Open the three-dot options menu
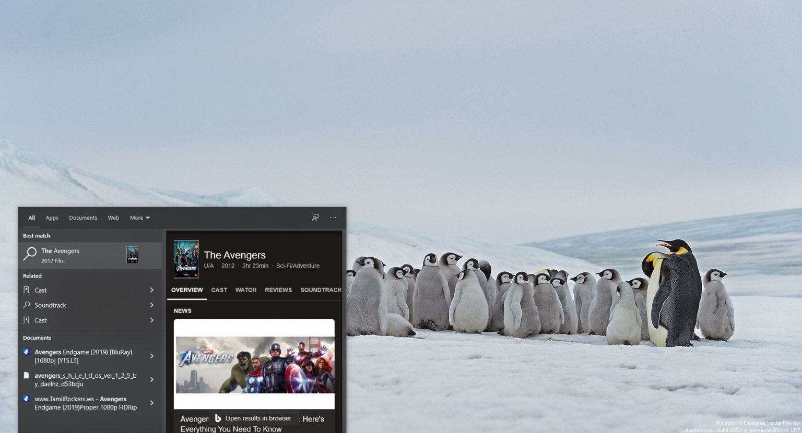802x433 pixels. pos(333,218)
